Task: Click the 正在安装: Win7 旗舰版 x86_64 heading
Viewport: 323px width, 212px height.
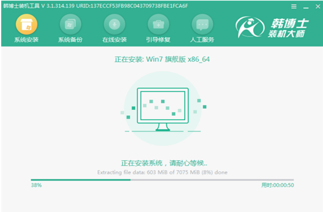Action: [162, 59]
